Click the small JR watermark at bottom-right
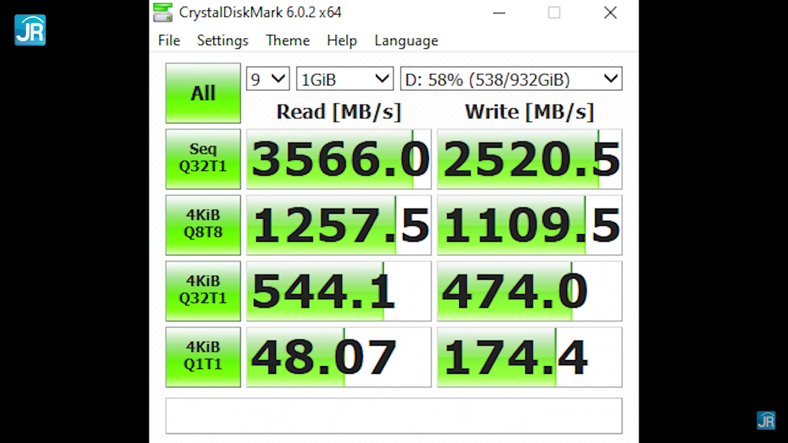 766,420
